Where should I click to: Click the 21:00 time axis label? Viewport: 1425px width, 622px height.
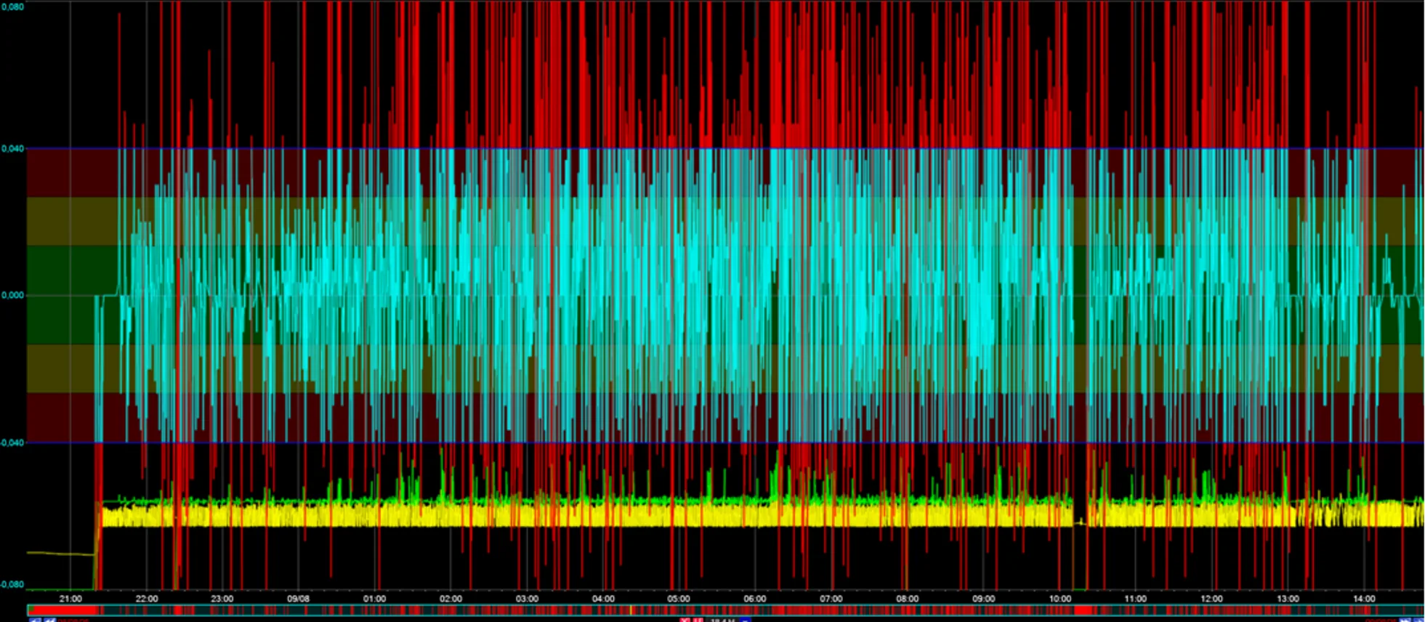[70, 599]
